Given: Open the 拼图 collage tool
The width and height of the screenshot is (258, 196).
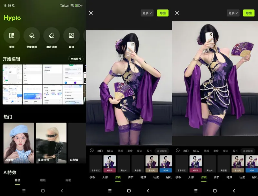Looking at the screenshot, I should pyautogui.click(x=12, y=36).
